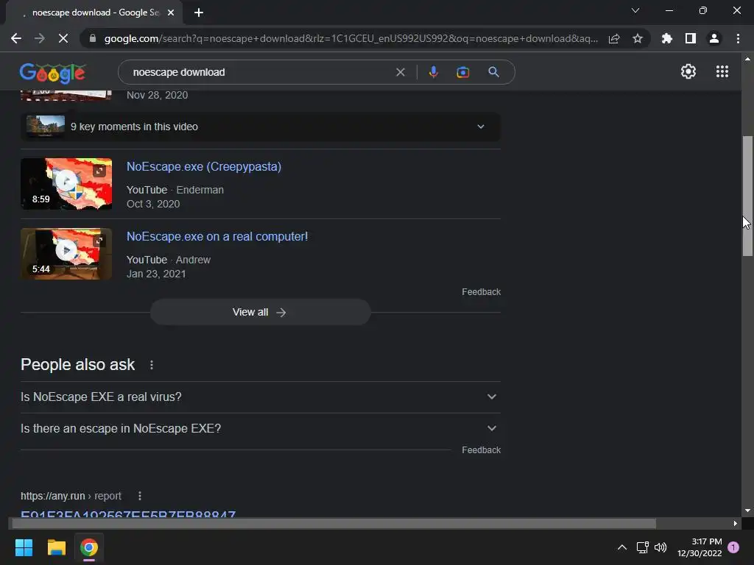Open the Windows Start menu
Image resolution: width=754 pixels, height=565 pixels.
coord(24,547)
